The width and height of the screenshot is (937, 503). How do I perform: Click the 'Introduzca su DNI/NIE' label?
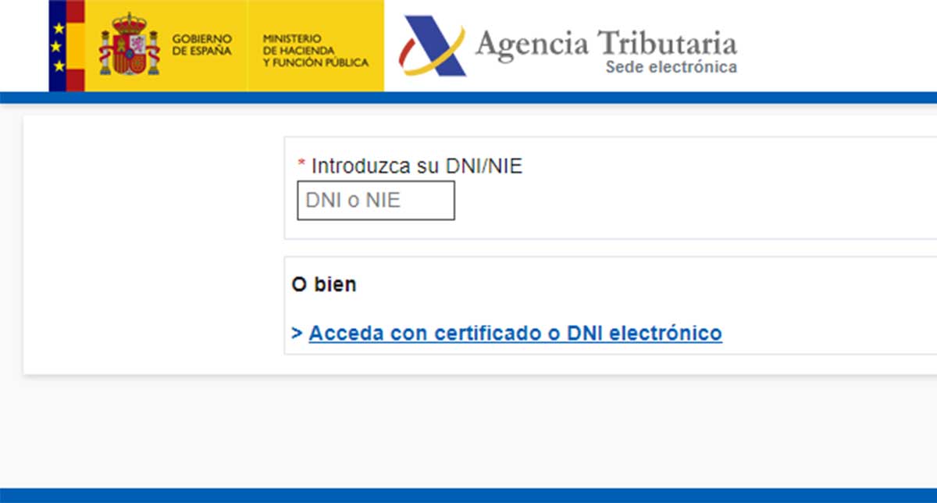click(x=416, y=166)
